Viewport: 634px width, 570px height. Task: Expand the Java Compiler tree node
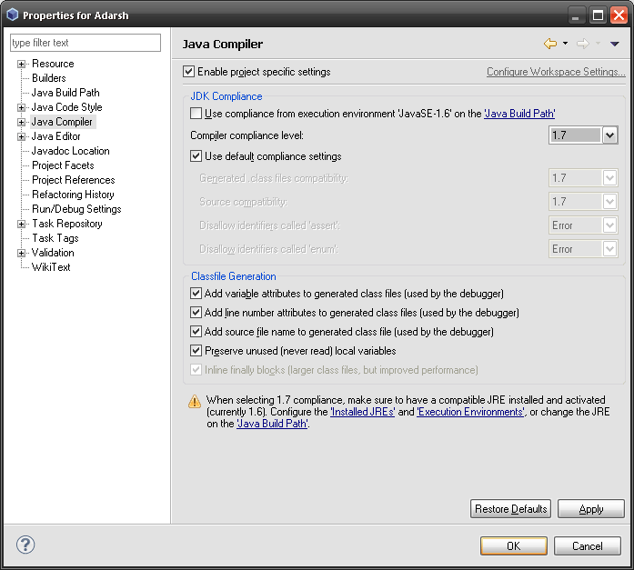pos(22,122)
